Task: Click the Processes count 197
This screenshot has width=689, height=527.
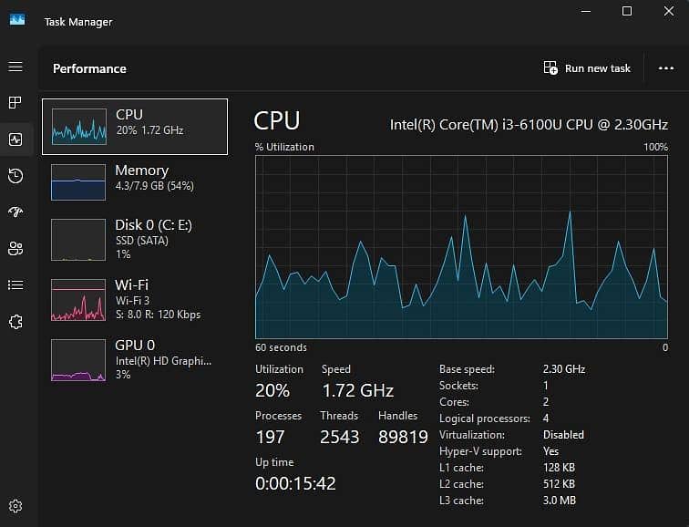Action: click(x=271, y=437)
